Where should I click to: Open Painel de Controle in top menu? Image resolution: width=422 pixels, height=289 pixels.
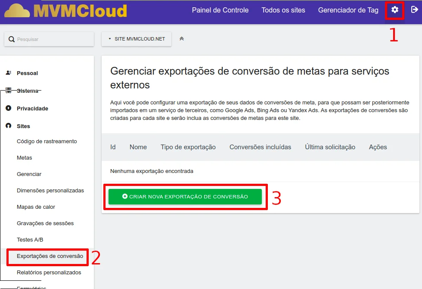click(220, 10)
